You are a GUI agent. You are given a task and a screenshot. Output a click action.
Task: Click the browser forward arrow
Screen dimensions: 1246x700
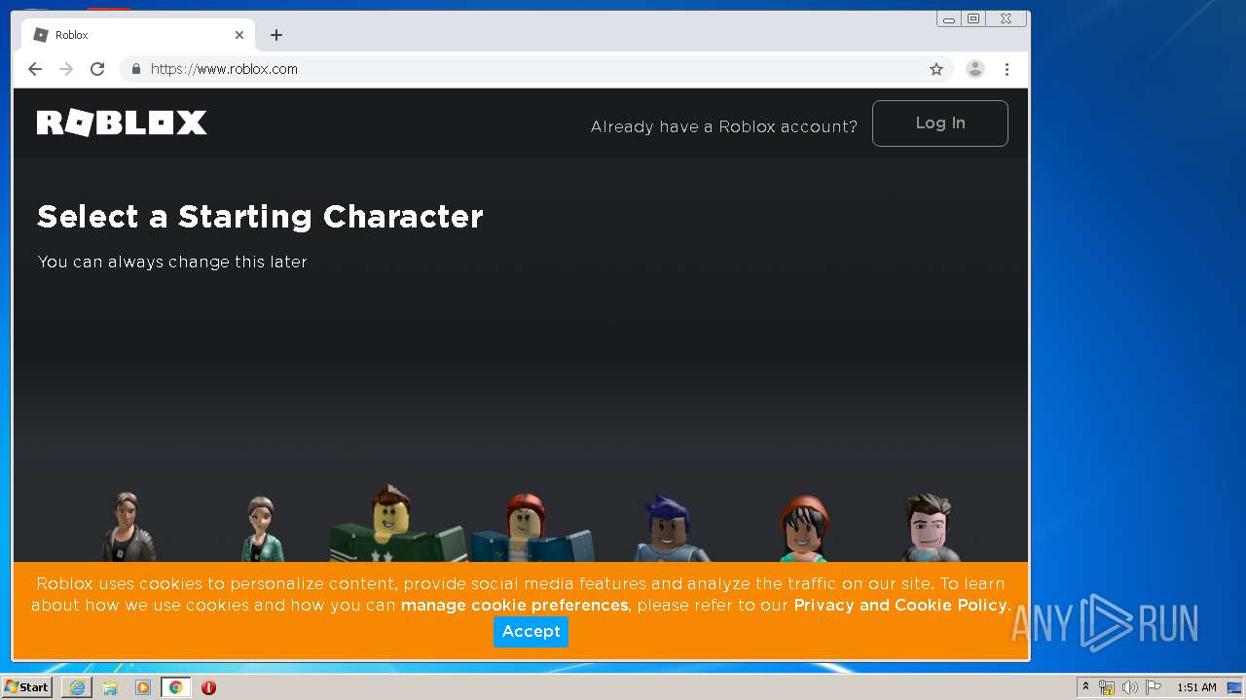tap(66, 69)
